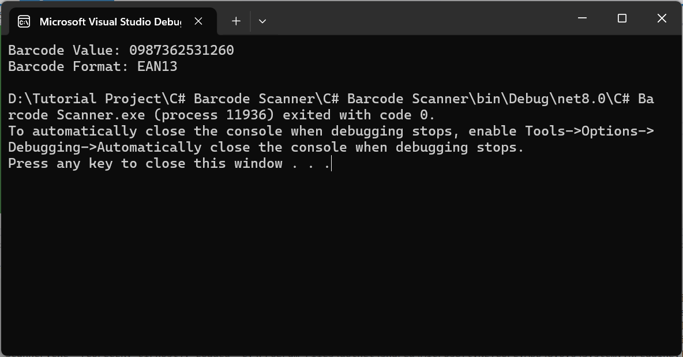Screen dimensions: 683x357
Task: Click the console icon in the tab
Action: (24, 21)
